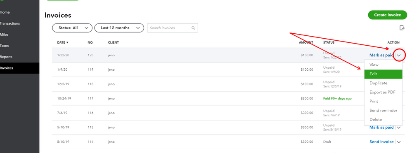Expand action arrow for invoice 120
Viewport: 412px width, 153px height.
(399, 55)
